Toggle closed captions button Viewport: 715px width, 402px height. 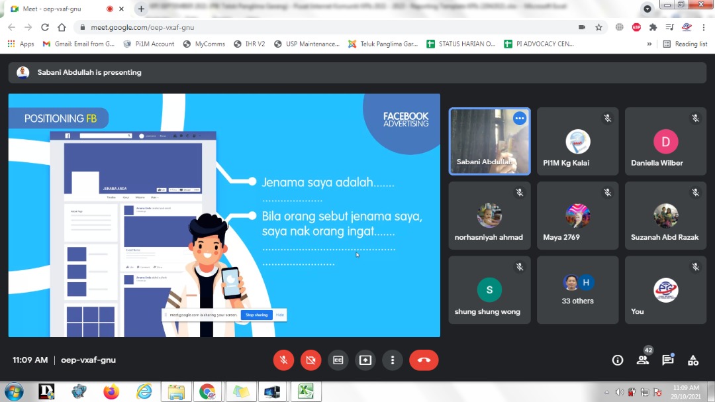click(338, 360)
